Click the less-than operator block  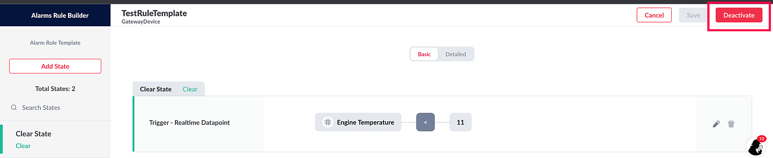[425, 122]
